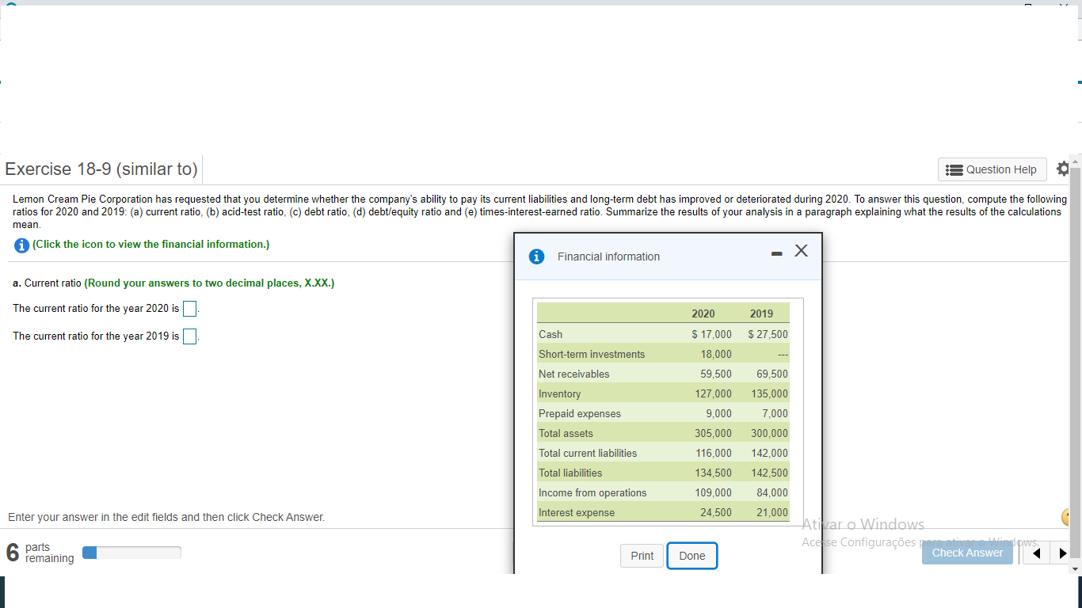This screenshot has width=1082, height=608.
Task: Select the 69,500 receivables value
Action: [x=772, y=374]
